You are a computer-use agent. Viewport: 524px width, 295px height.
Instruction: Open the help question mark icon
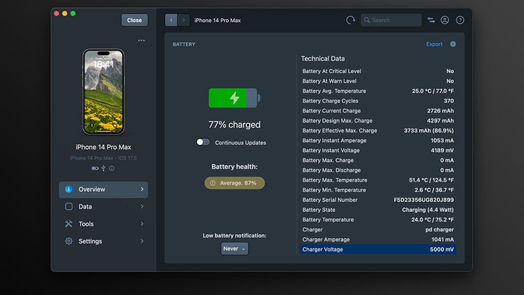click(x=460, y=20)
